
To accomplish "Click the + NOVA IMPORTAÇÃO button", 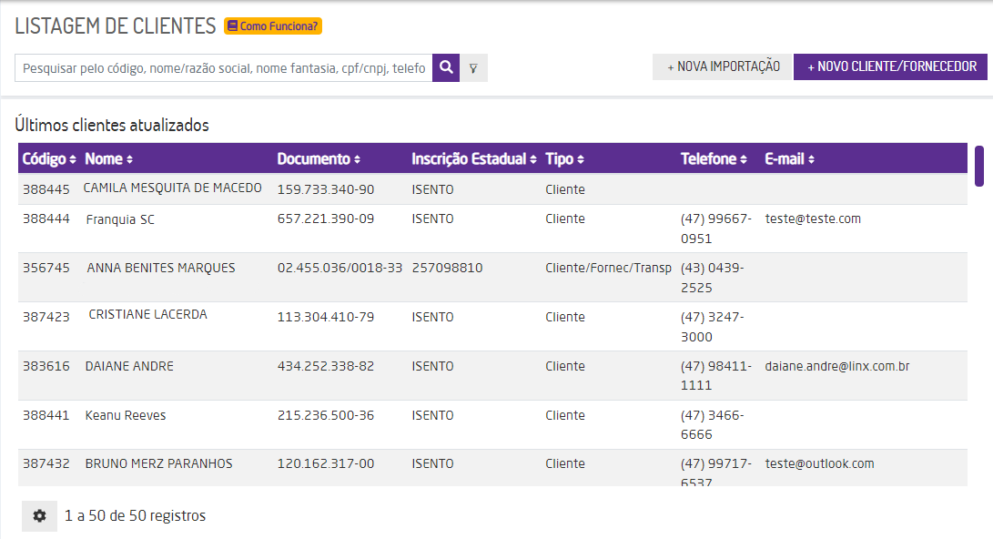I will coord(723,66).
